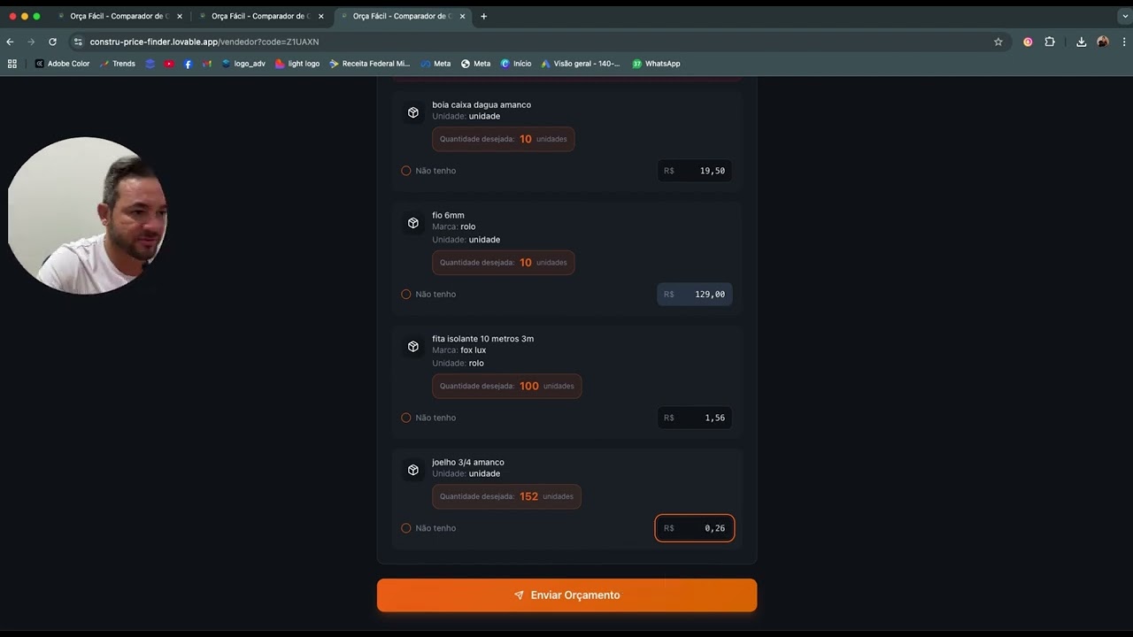The height and width of the screenshot is (637, 1133).
Task: Open the Gmail bookmark icon
Action: (x=206, y=64)
